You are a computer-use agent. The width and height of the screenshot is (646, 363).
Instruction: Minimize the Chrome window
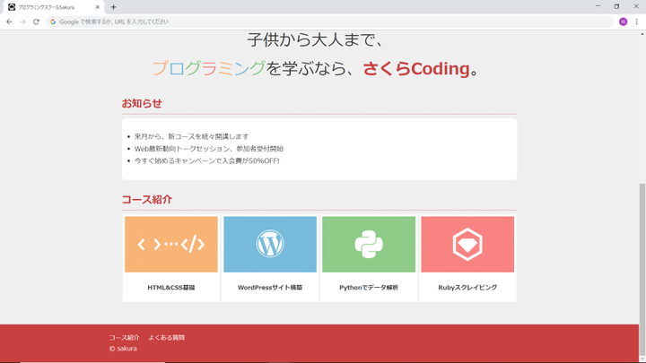598,6
